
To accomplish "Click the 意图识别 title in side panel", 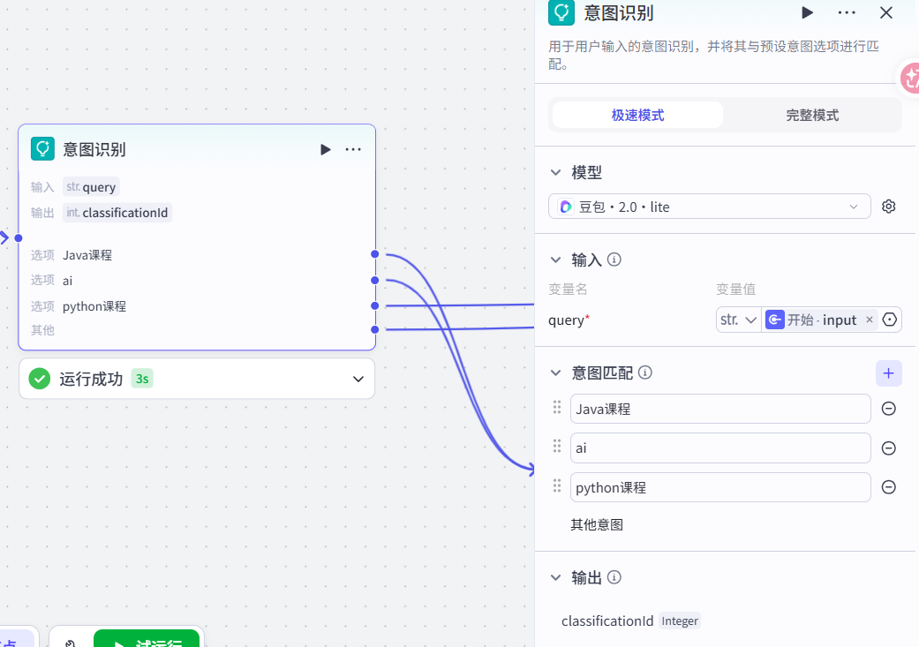I will (618, 13).
